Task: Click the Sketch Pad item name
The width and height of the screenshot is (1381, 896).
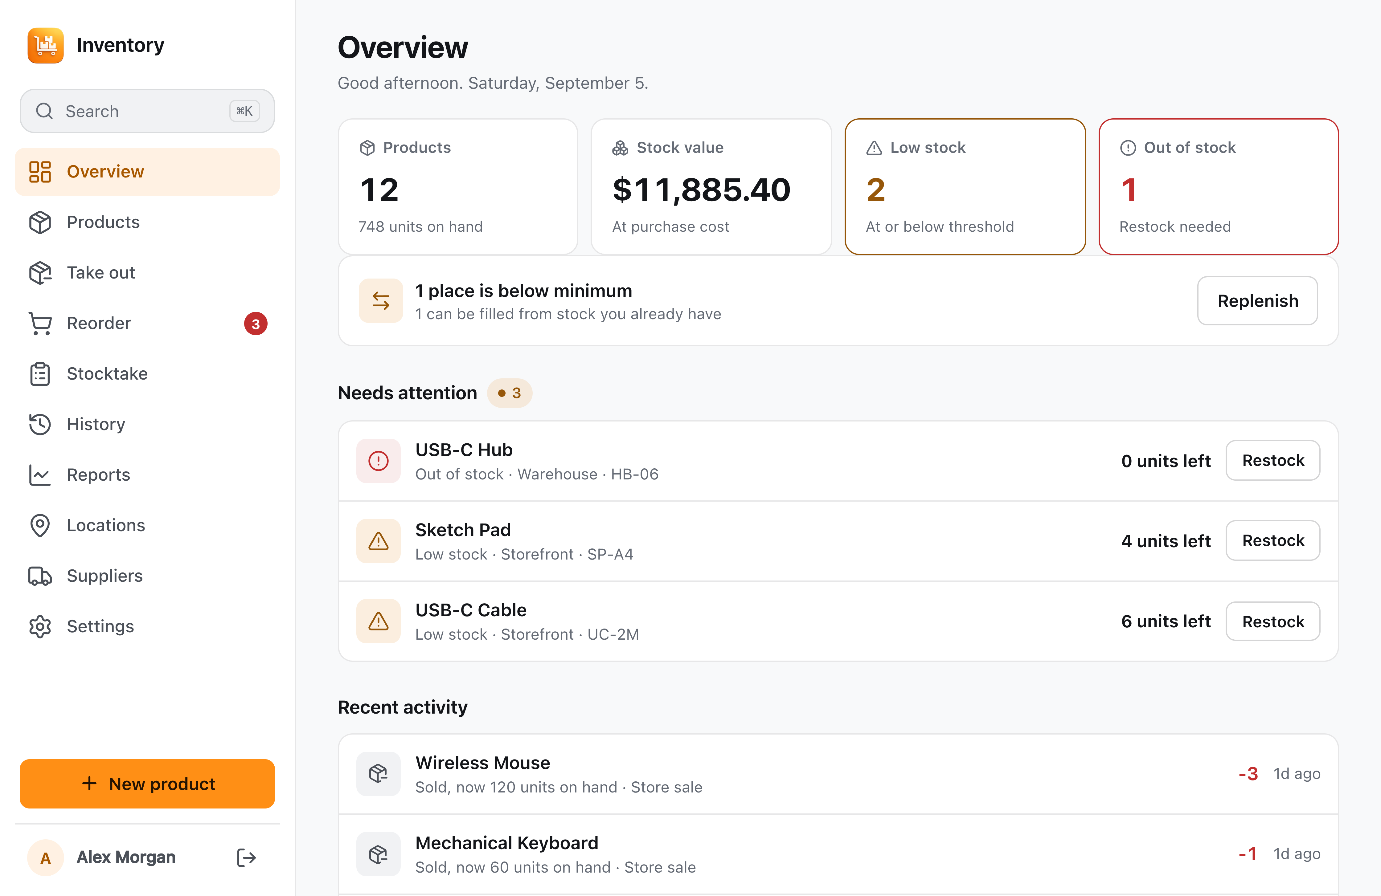Action: [463, 529]
